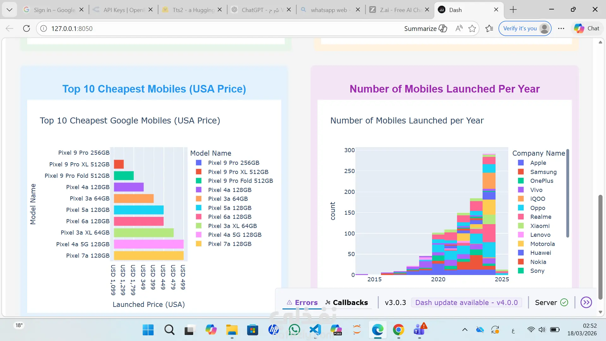The image size is (606, 341).
Task: Expand the Errors debug section
Action: tap(302, 302)
